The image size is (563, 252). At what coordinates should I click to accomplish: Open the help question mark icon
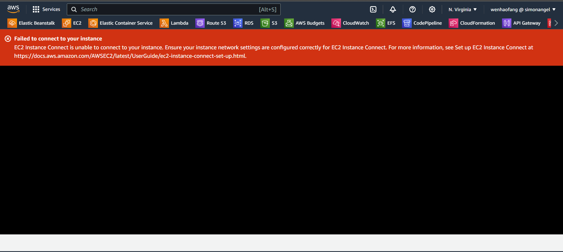(x=412, y=9)
